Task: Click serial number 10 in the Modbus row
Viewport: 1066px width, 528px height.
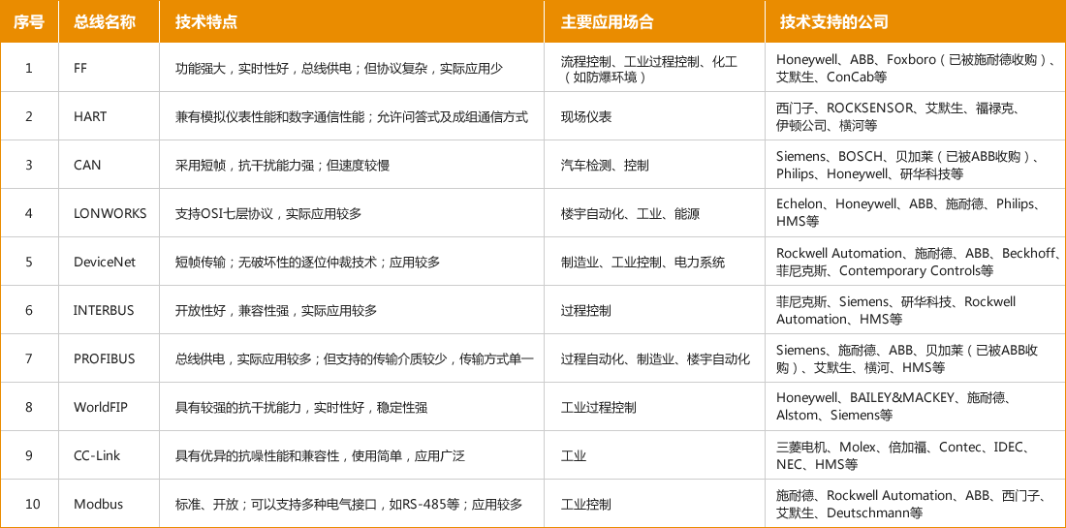Action: [32, 504]
